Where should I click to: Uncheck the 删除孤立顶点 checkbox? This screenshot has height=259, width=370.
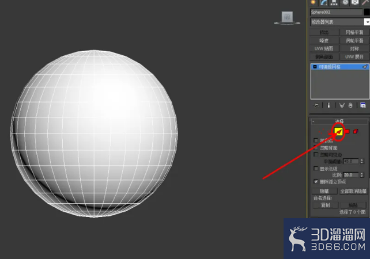coord(316,181)
